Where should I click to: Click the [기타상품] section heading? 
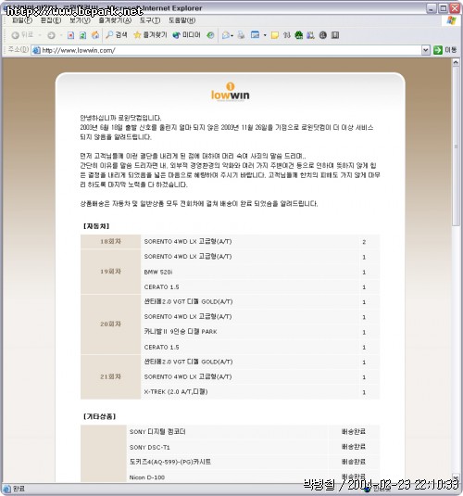100,416
